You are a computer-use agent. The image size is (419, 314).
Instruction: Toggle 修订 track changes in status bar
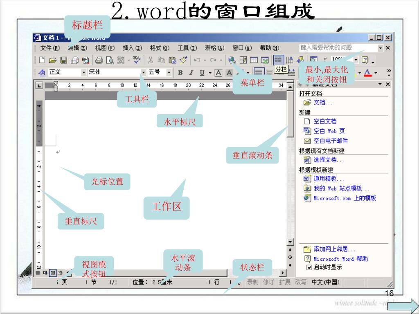pyautogui.click(x=268, y=282)
